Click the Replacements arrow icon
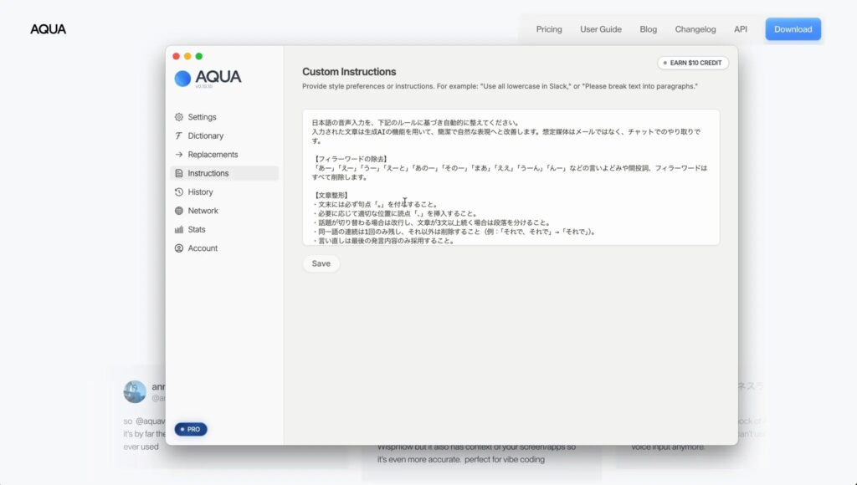 pos(179,155)
